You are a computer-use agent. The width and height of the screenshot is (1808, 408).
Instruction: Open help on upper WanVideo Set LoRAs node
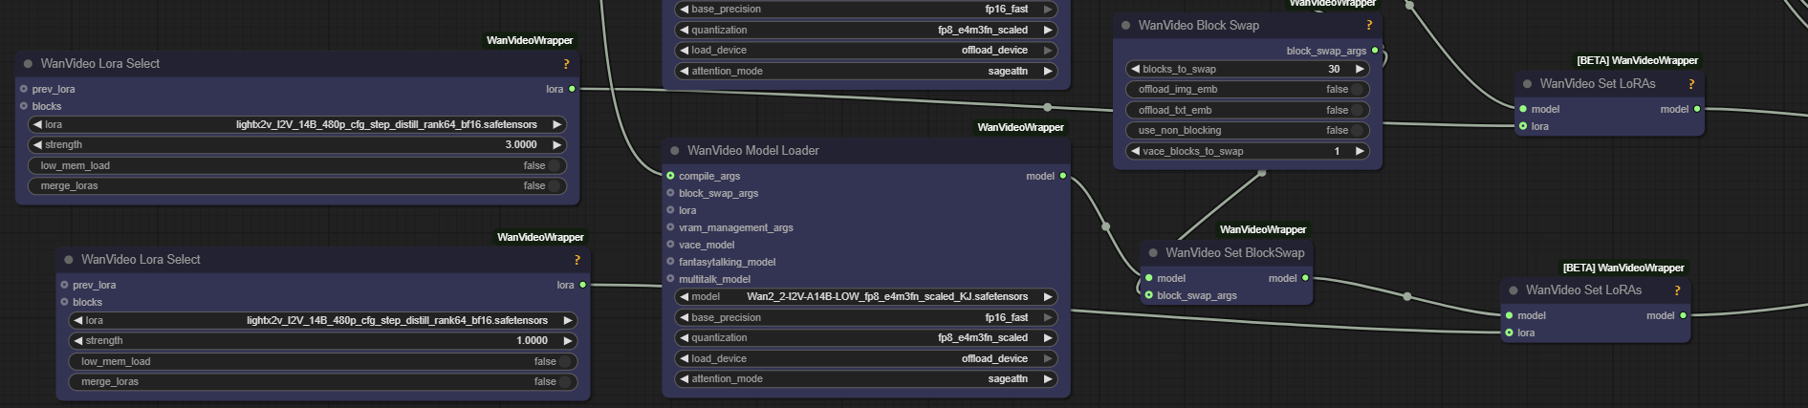1691,84
